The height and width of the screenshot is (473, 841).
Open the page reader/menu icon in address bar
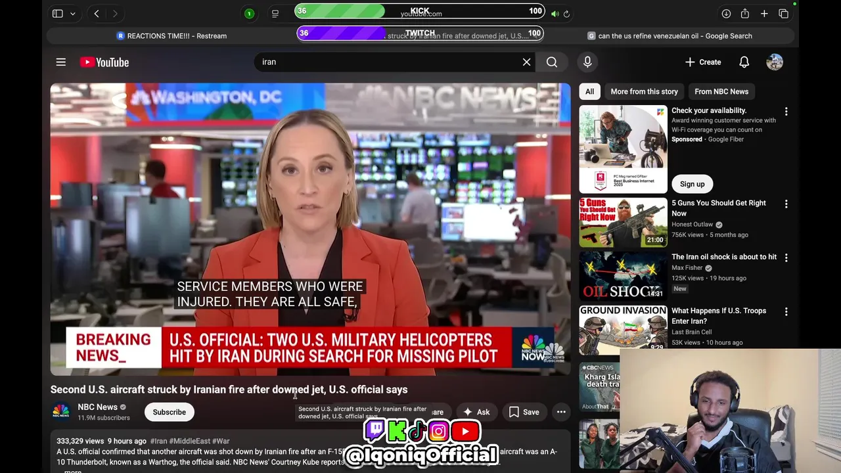click(275, 13)
